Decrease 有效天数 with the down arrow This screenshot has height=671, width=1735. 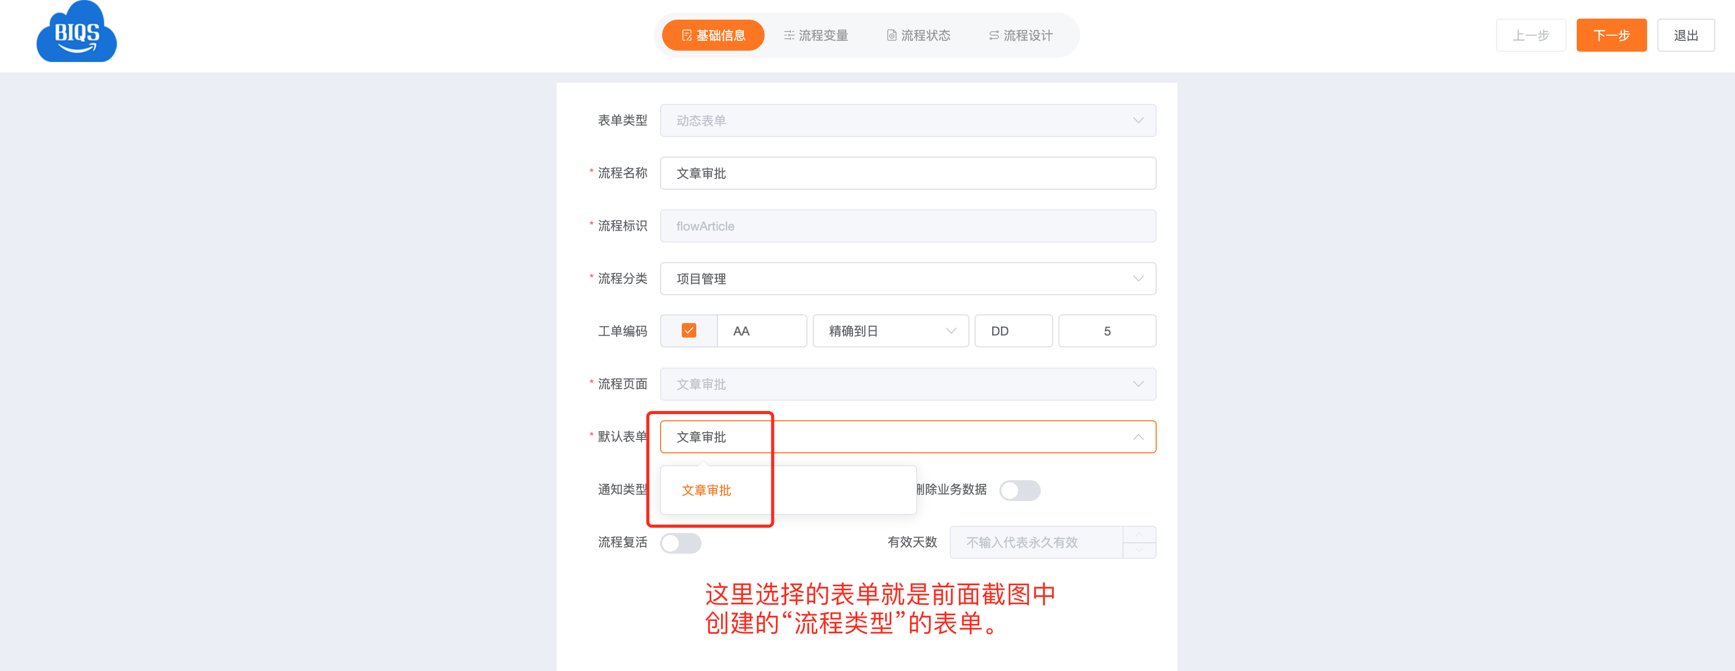pos(1139,550)
